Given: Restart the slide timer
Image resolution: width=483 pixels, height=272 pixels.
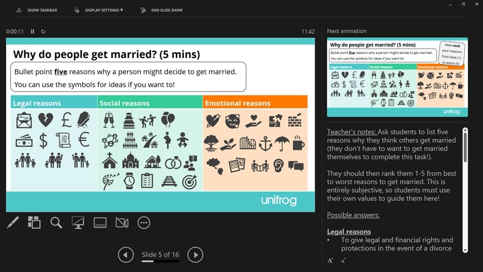Looking at the screenshot, I should pyautogui.click(x=43, y=31).
